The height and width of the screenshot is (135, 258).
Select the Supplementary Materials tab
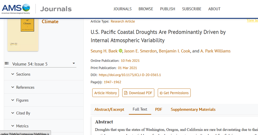point(193,109)
